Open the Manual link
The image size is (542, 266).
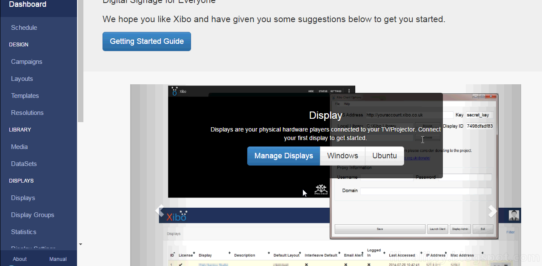(58, 259)
